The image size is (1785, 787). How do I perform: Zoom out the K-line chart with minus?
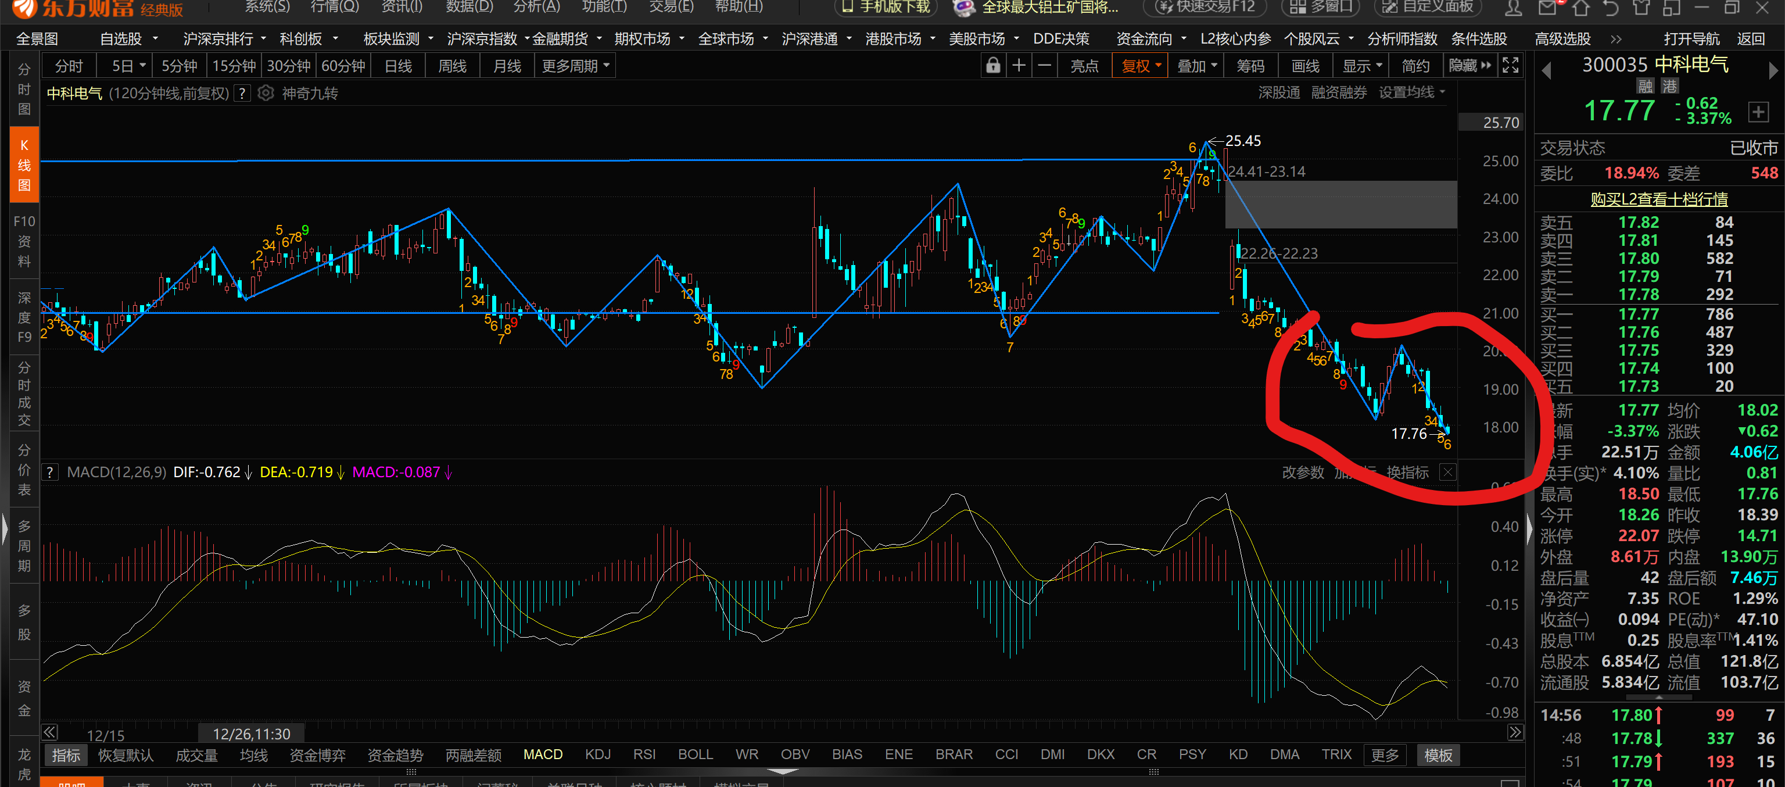pyautogui.click(x=1045, y=66)
